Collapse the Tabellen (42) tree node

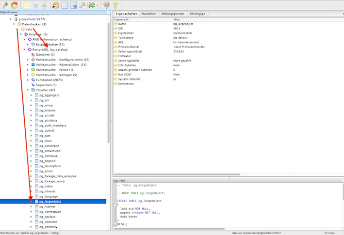pos(28,90)
